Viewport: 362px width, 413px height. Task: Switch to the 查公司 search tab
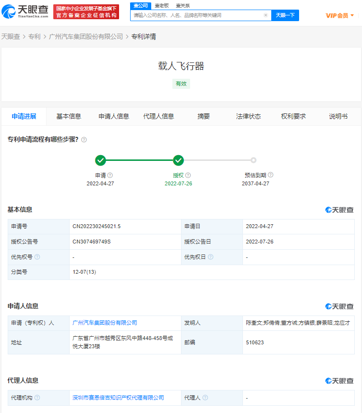point(140,6)
